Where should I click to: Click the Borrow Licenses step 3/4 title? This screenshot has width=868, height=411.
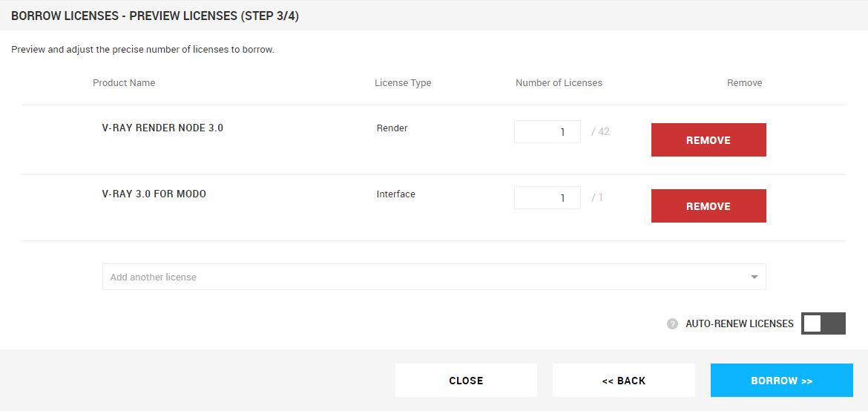point(155,16)
